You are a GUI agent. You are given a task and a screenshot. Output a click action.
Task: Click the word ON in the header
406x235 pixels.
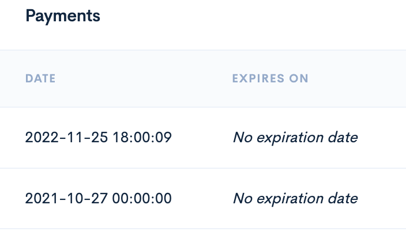299,78
